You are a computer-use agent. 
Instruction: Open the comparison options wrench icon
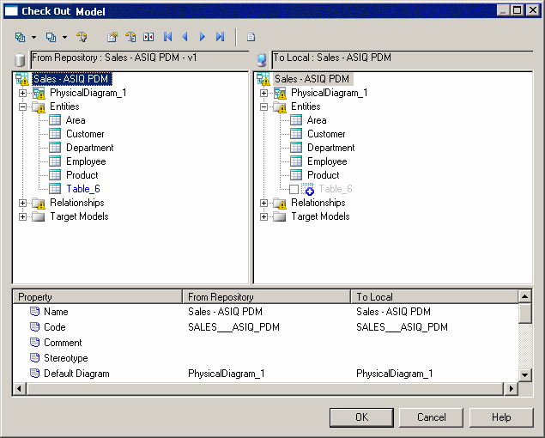(82, 37)
